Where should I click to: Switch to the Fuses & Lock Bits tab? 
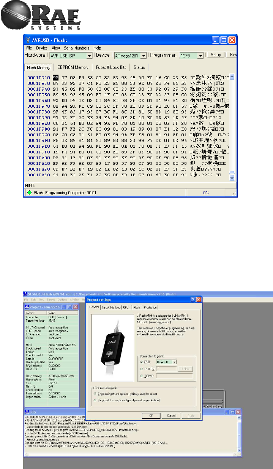point(110,67)
